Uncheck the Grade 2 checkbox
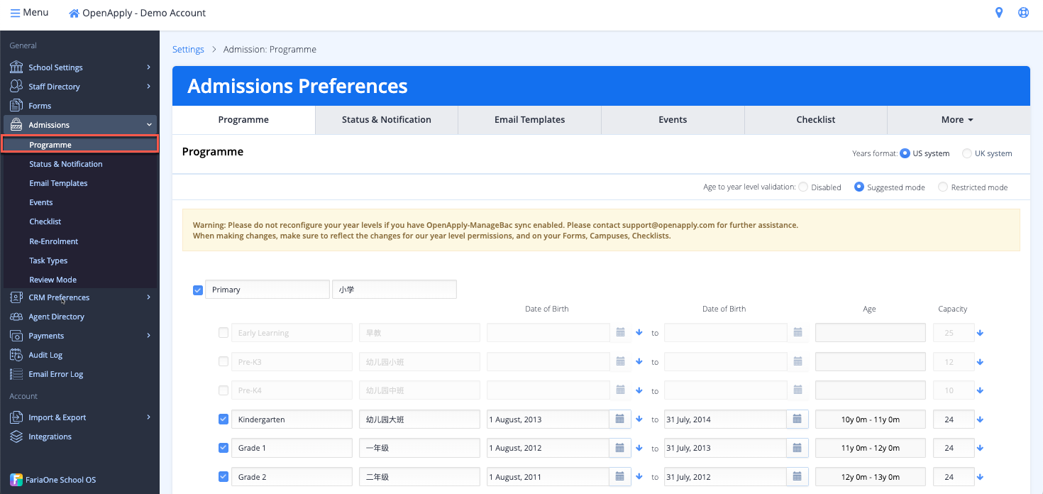This screenshot has width=1043, height=494. (223, 477)
